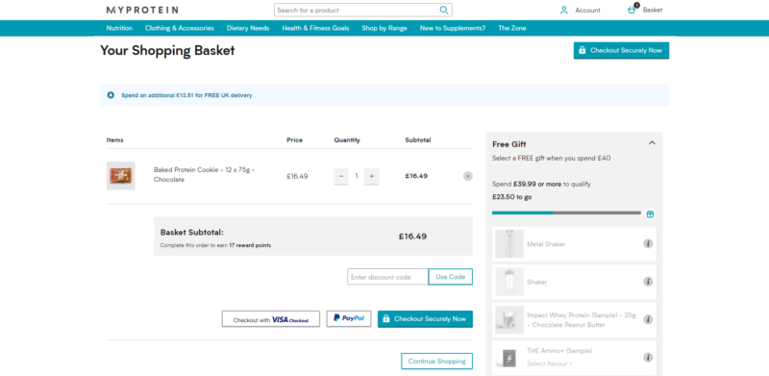Click Baked Protein Cookie product name
The width and height of the screenshot is (769, 376).
coord(204,174)
